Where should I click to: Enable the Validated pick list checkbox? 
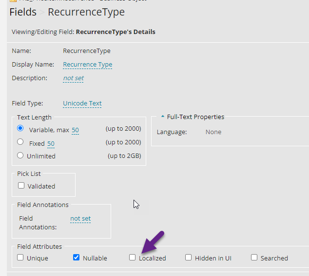click(21, 185)
